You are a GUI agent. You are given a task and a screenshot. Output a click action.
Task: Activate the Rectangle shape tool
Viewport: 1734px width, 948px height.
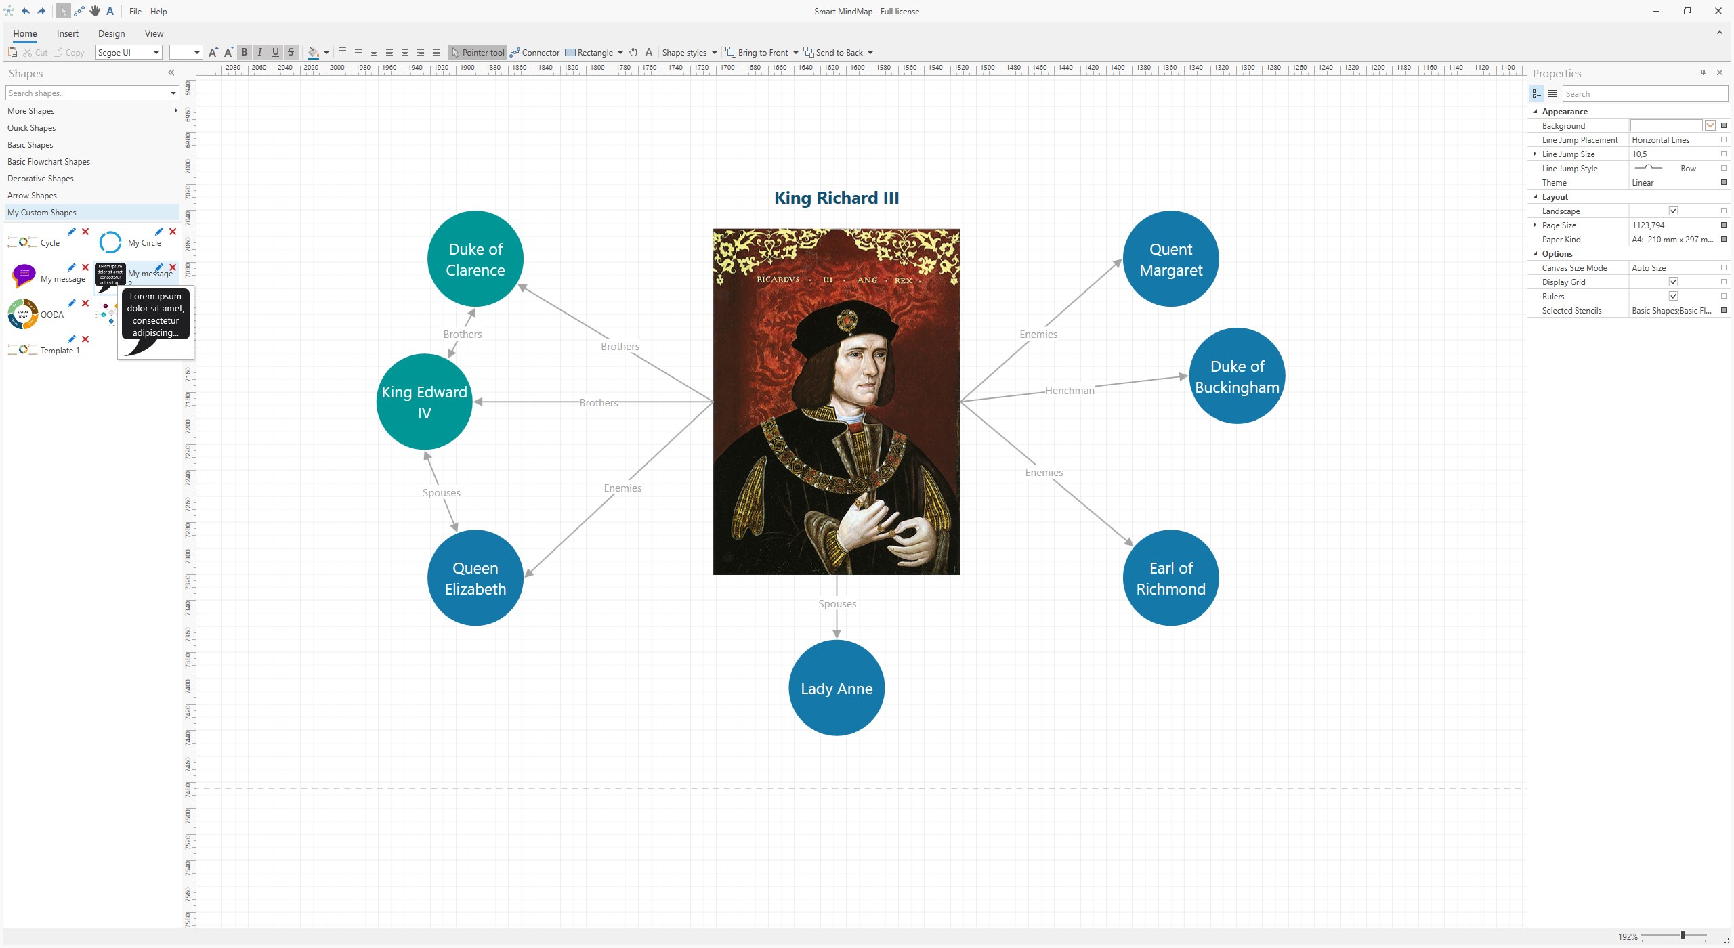coord(592,52)
